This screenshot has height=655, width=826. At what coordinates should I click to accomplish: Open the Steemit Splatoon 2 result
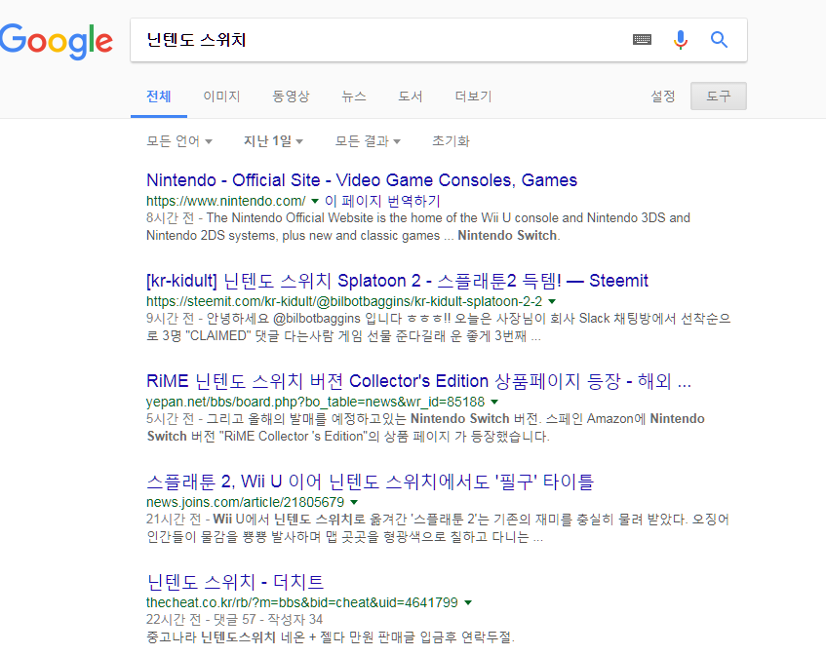[397, 281]
